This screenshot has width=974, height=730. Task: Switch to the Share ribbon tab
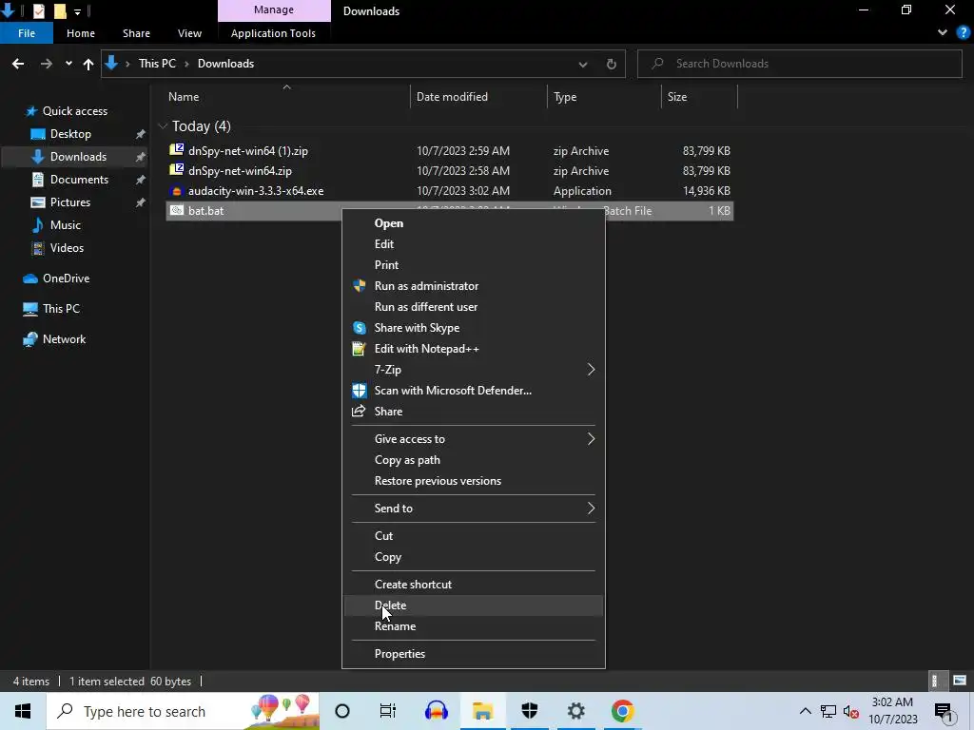136,33
